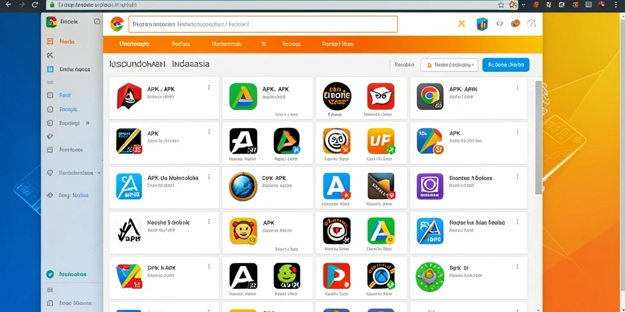Click the logo left of the search field
The width and height of the screenshot is (625, 312).
click(x=117, y=24)
